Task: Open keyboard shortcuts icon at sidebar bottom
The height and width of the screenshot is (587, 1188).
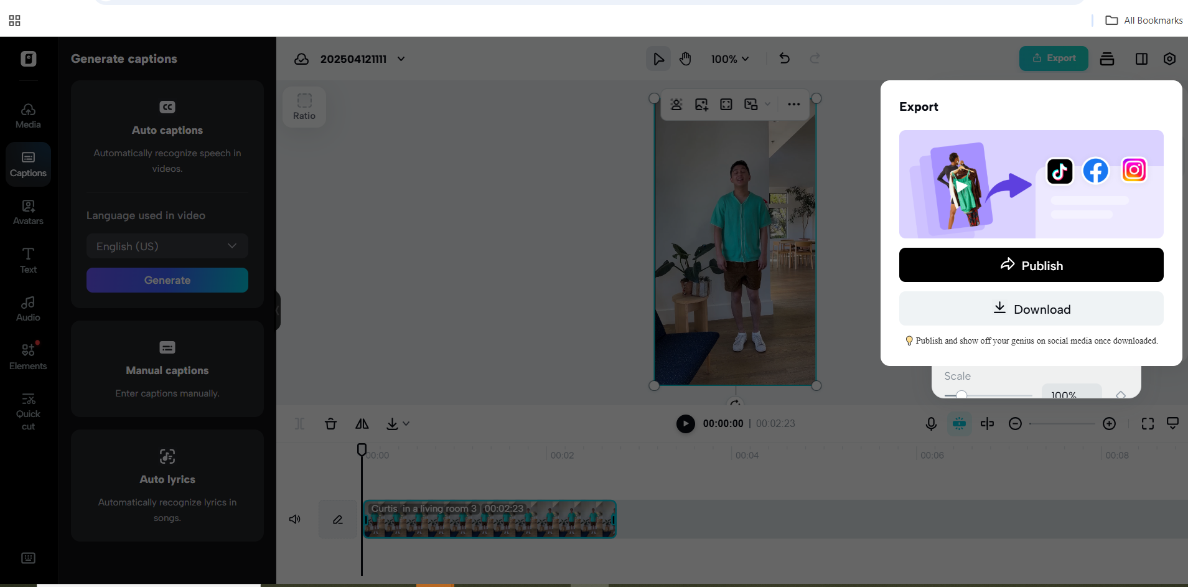Action: click(29, 558)
